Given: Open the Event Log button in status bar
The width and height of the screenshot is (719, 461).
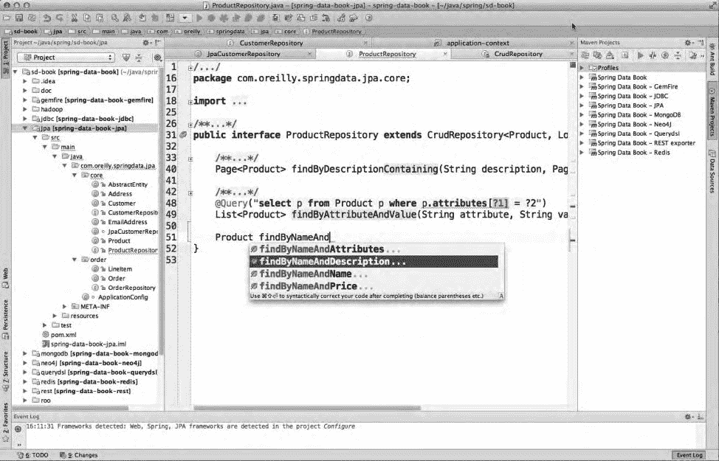Looking at the screenshot, I should click(689, 455).
